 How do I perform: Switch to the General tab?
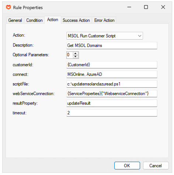(15, 20)
